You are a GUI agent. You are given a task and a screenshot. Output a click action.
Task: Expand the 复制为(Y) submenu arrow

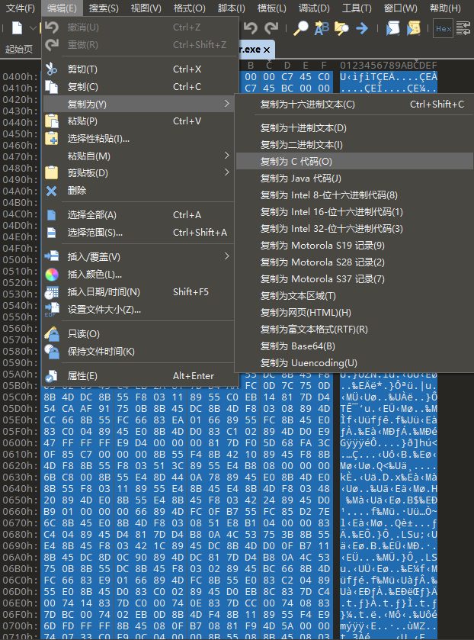[x=227, y=104]
